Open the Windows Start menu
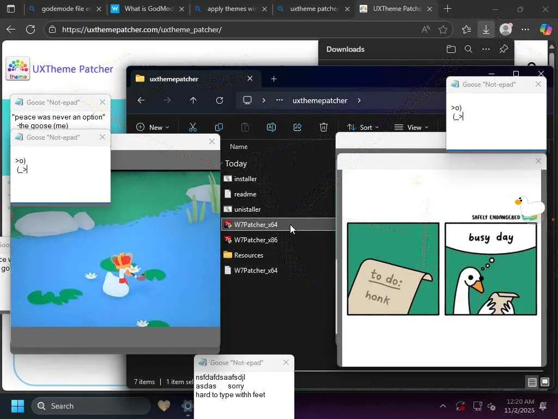558x419 pixels. click(17, 406)
